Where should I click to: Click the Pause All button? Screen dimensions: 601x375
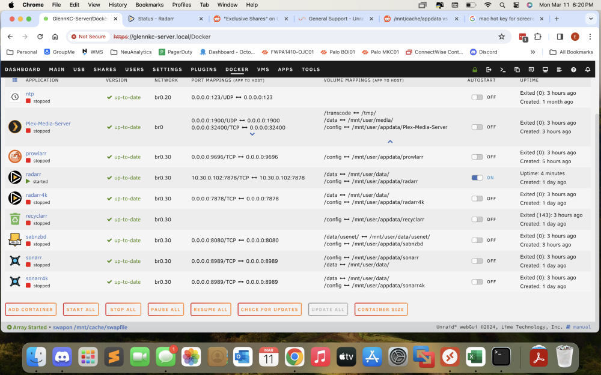coord(166,309)
